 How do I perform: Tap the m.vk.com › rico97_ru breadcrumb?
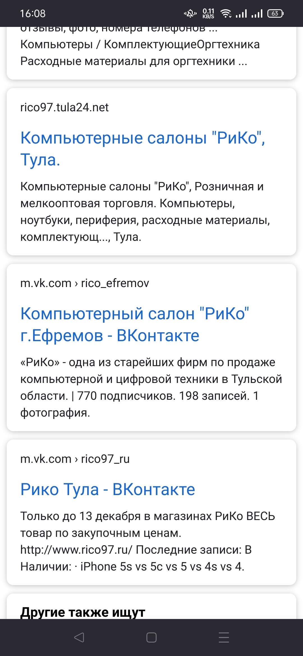click(75, 459)
